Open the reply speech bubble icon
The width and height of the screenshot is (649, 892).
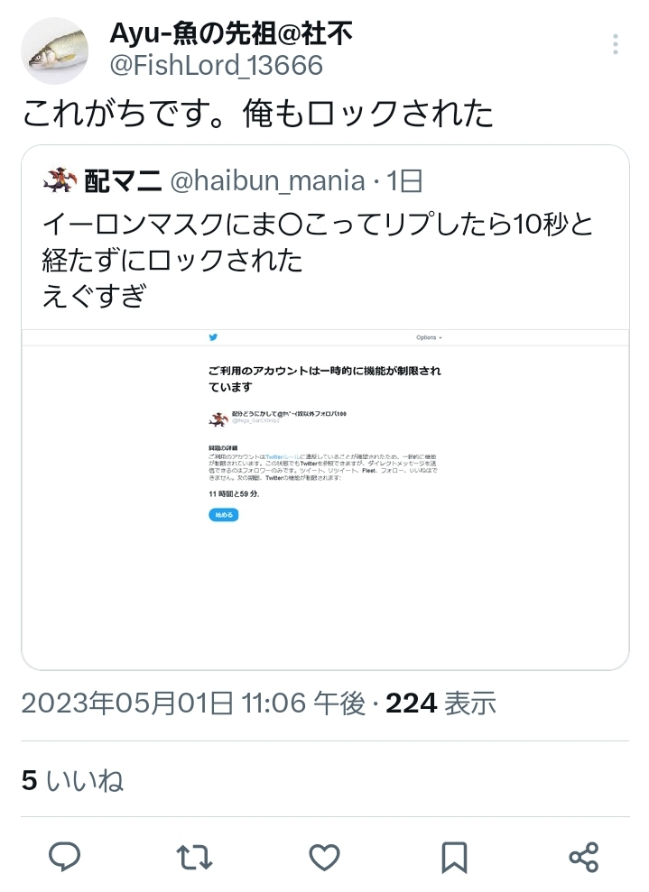(x=64, y=857)
